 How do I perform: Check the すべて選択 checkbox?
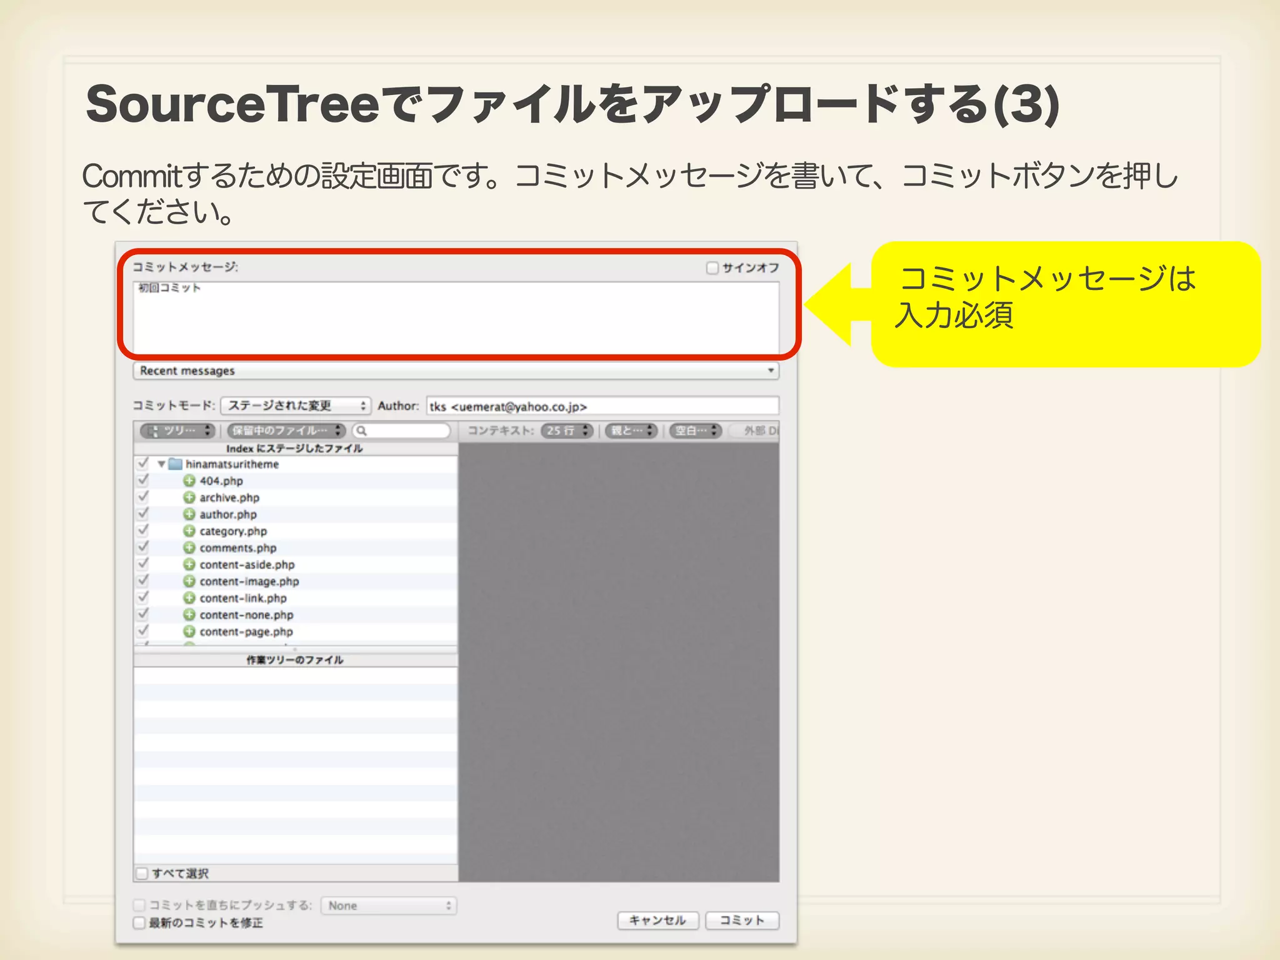[142, 873]
